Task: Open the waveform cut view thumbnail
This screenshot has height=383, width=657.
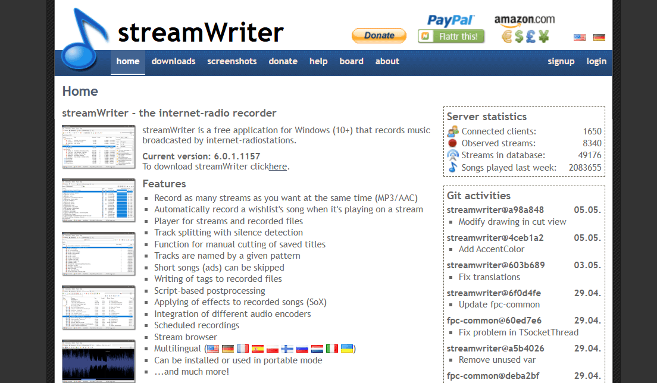Action: pyautogui.click(x=99, y=360)
